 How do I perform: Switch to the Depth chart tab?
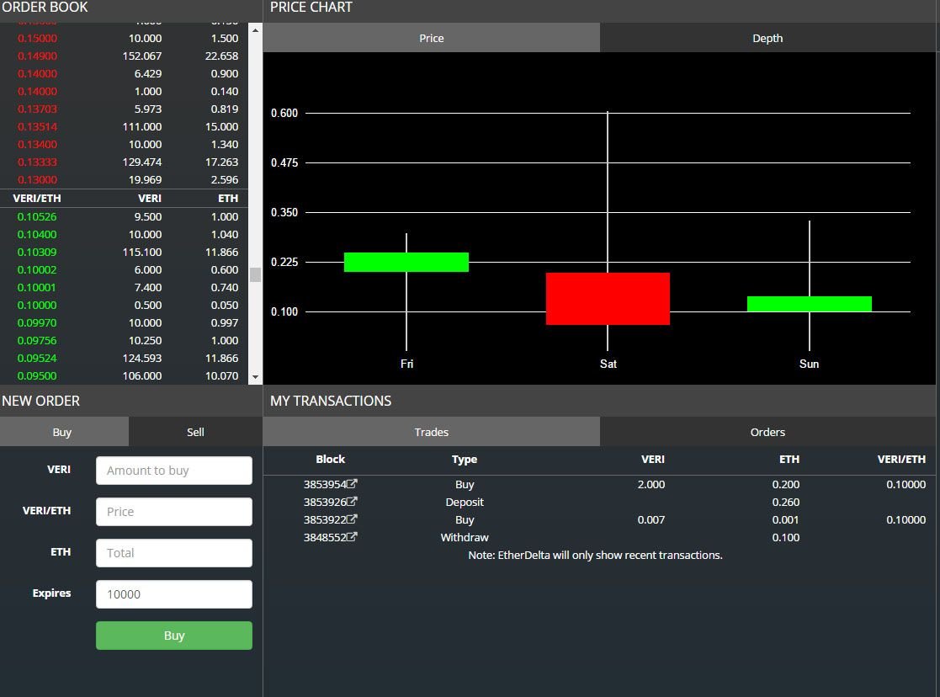click(767, 38)
